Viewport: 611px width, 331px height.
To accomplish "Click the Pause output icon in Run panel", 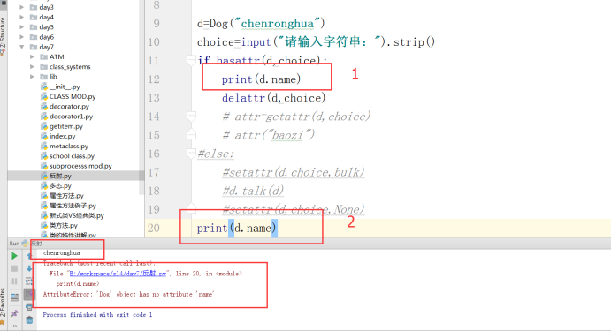I will [14, 282].
